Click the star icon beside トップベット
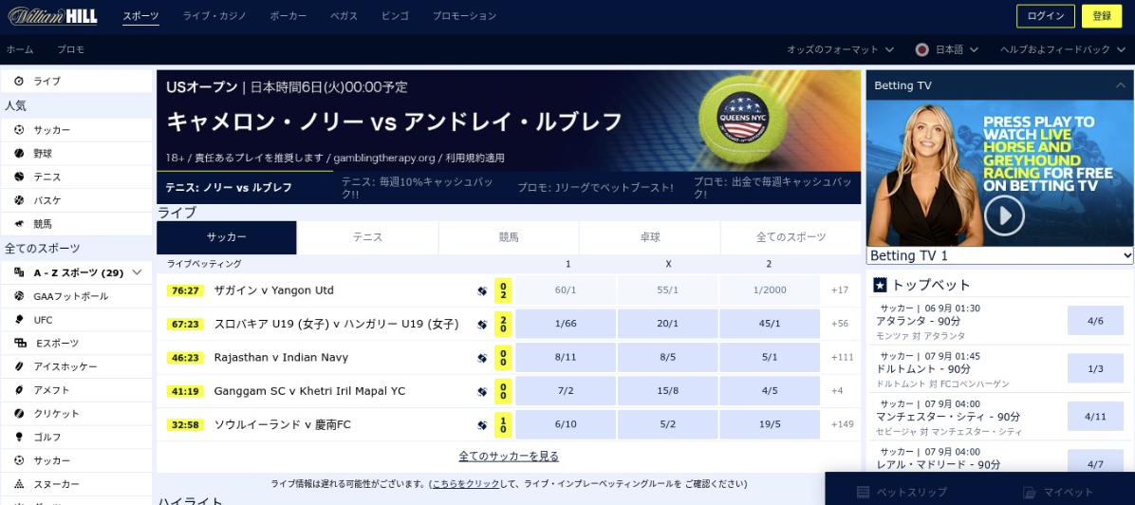Viewport: 1135px width, 505px height. pos(881,285)
